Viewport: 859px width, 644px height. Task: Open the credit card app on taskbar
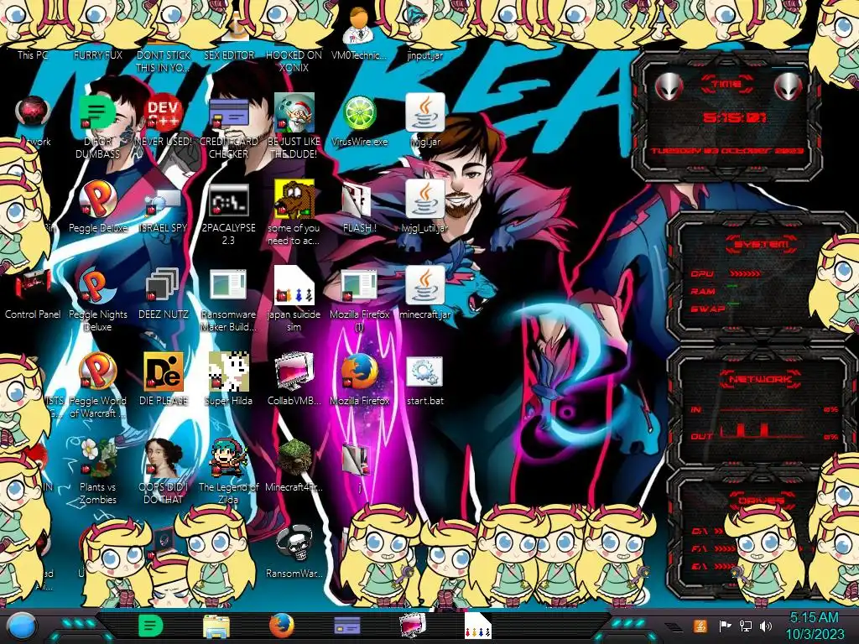coord(346,626)
